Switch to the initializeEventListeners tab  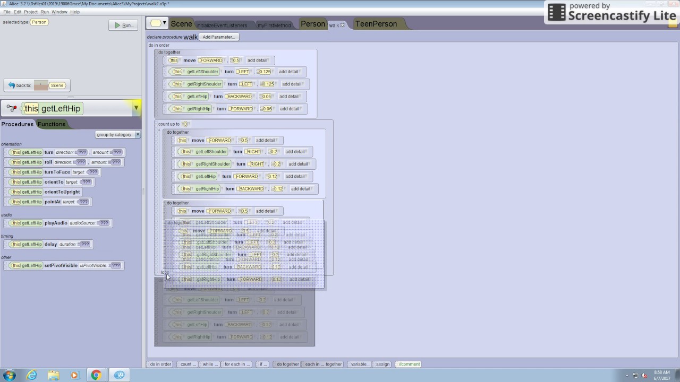[x=222, y=25]
